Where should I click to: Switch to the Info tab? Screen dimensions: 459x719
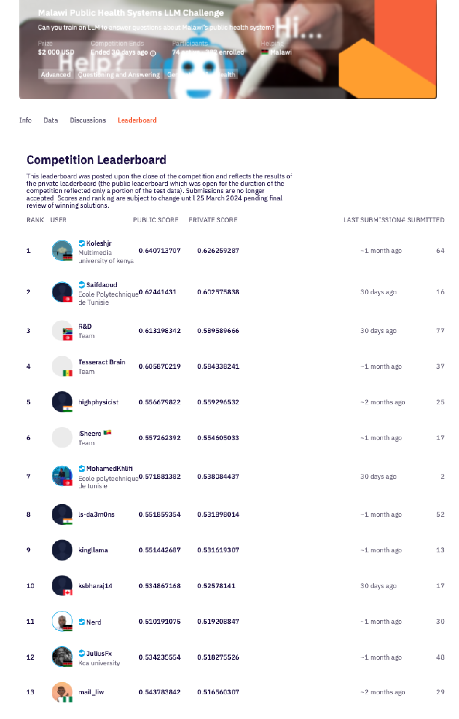tap(25, 120)
